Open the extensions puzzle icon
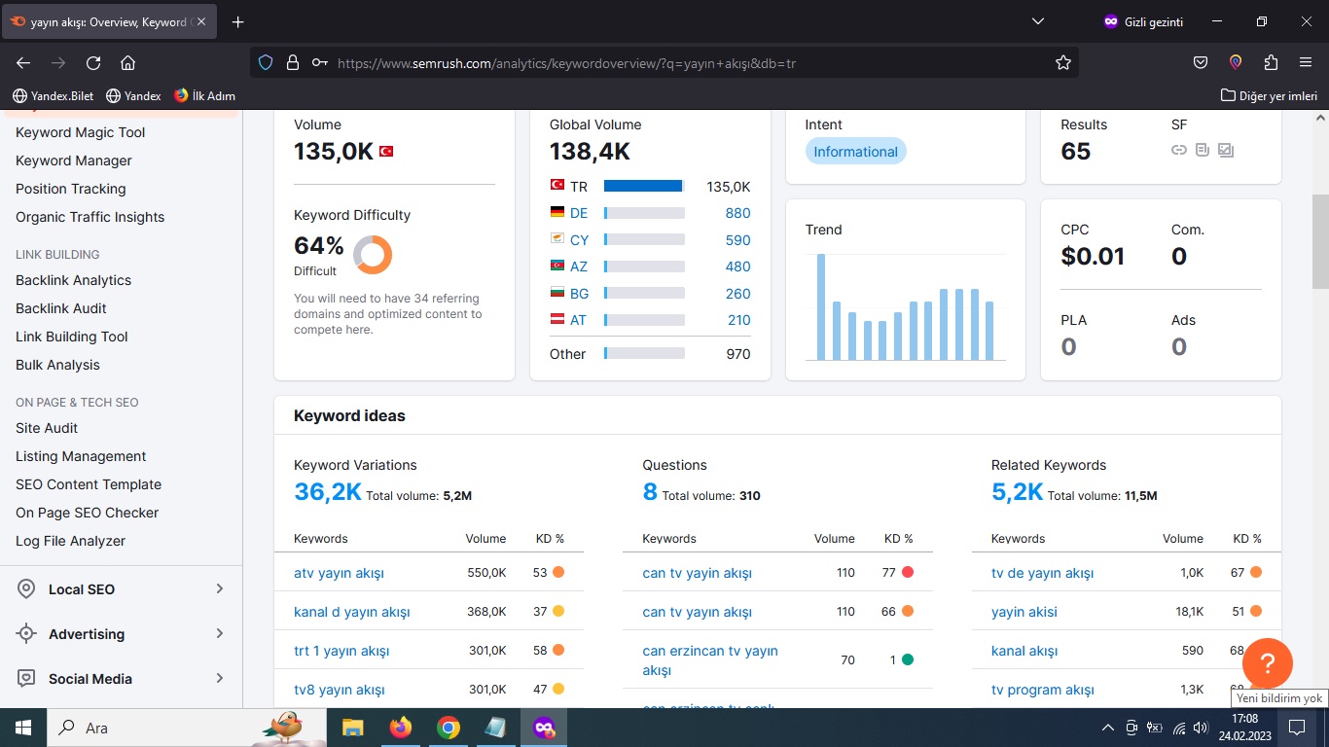This screenshot has width=1329, height=747. tap(1271, 62)
